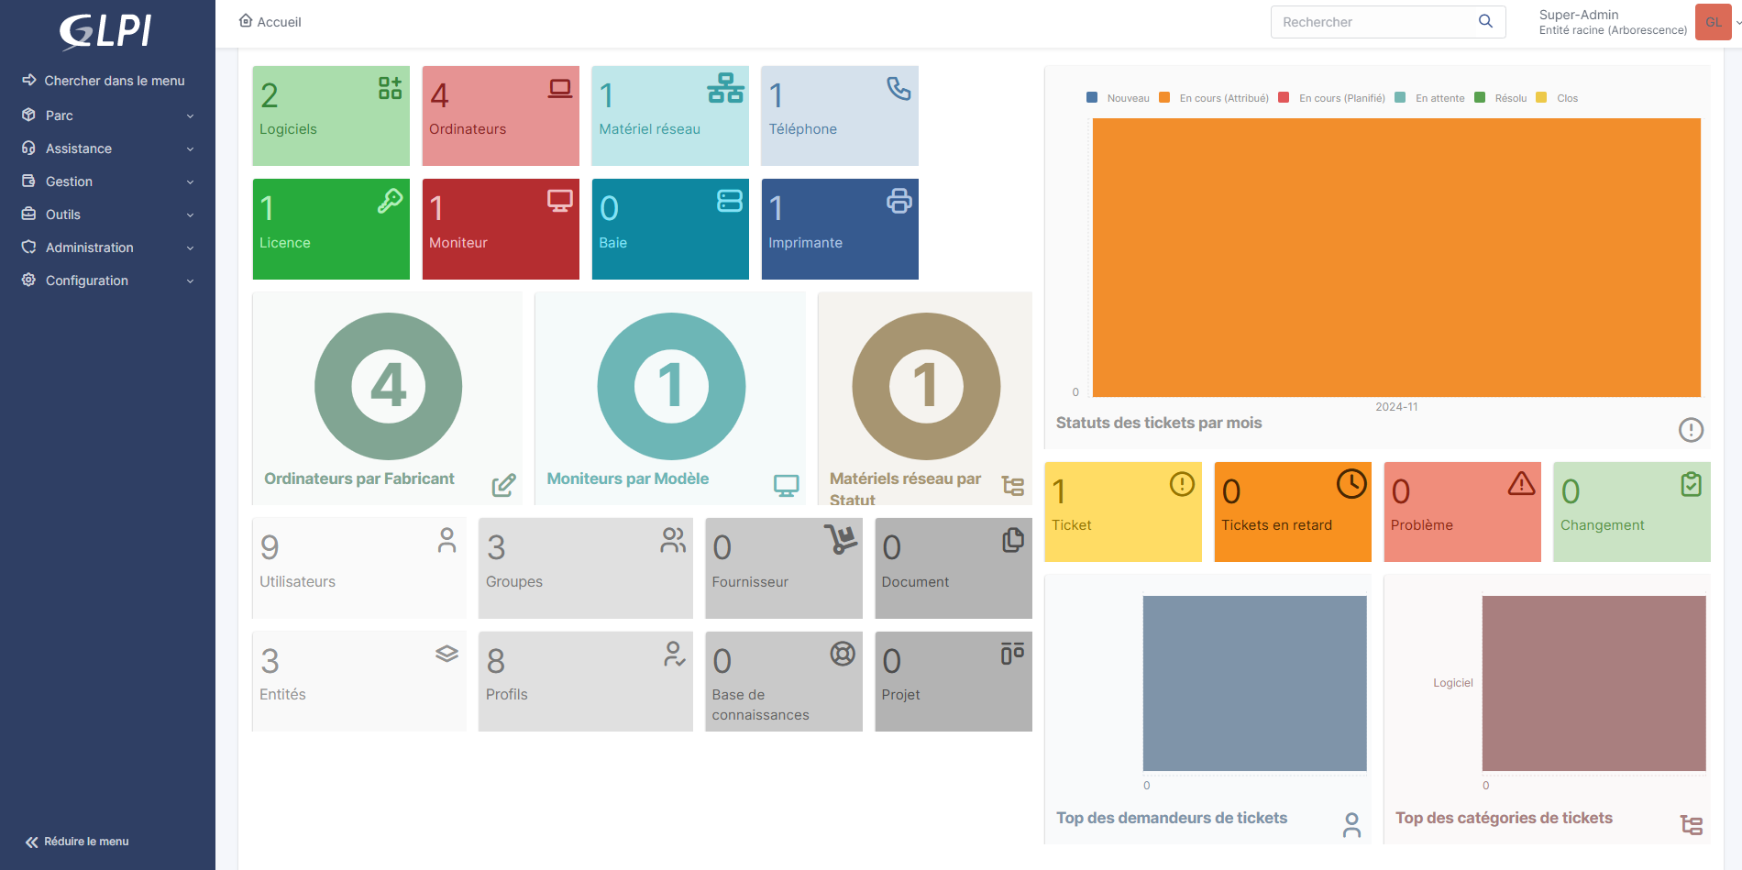The width and height of the screenshot is (1742, 870).
Task: Click the clock icon on Tickets en retard
Action: tap(1351, 484)
